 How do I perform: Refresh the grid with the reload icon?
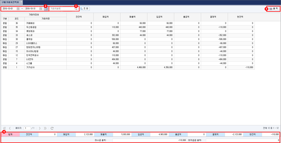pos(52,128)
